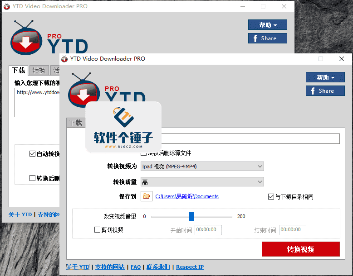Image resolution: width=353 pixels, height=276 pixels.
Task: Share on Facebook in back window
Action: pos(267,38)
